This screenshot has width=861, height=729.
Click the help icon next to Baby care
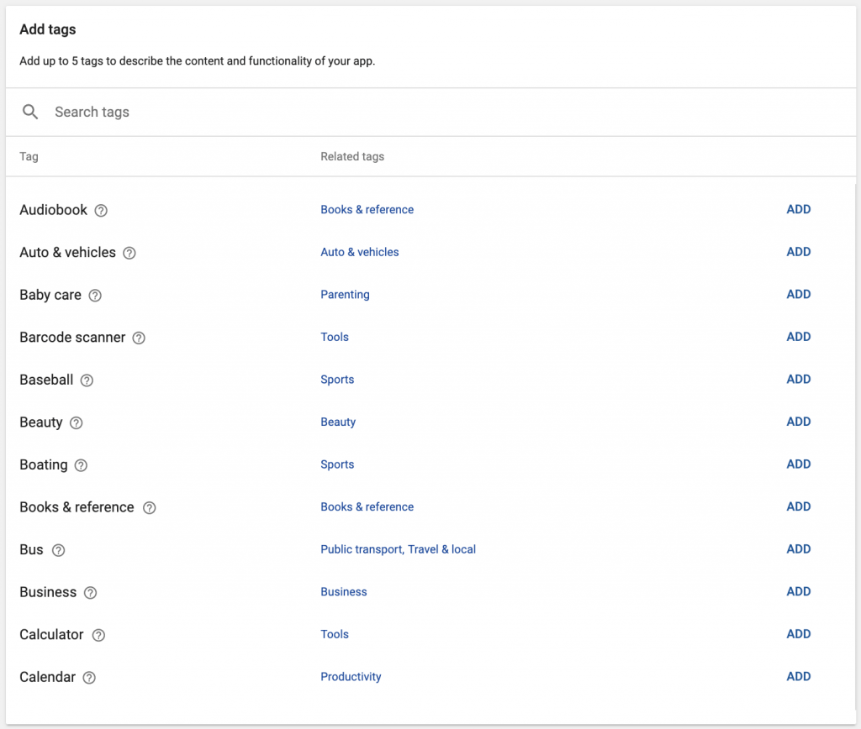click(94, 296)
